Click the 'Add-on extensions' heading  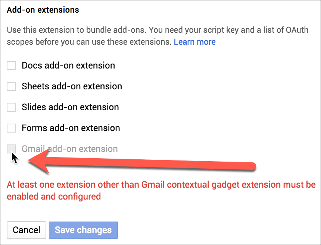click(x=43, y=10)
